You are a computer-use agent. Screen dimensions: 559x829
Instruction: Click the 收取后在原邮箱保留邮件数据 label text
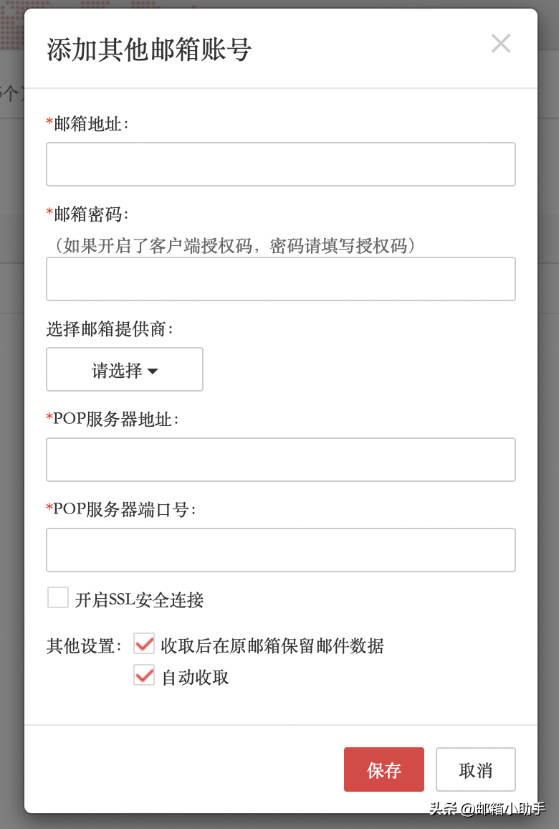pyautogui.click(x=272, y=645)
